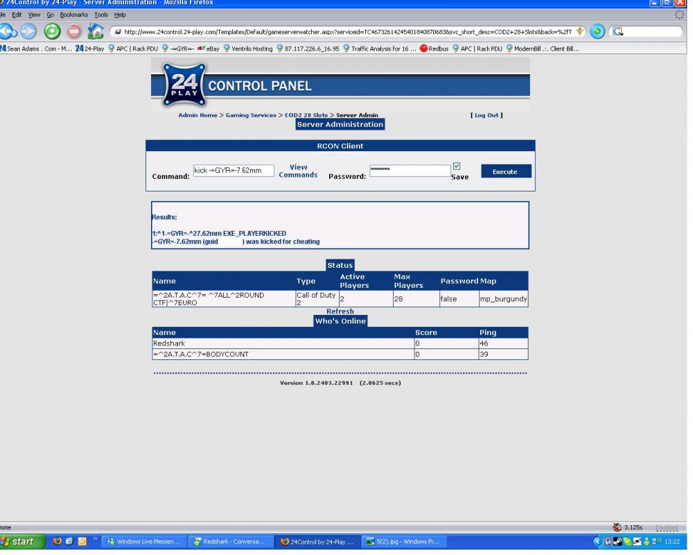Switch to Windows Live Messenger in taskbar

(x=144, y=541)
